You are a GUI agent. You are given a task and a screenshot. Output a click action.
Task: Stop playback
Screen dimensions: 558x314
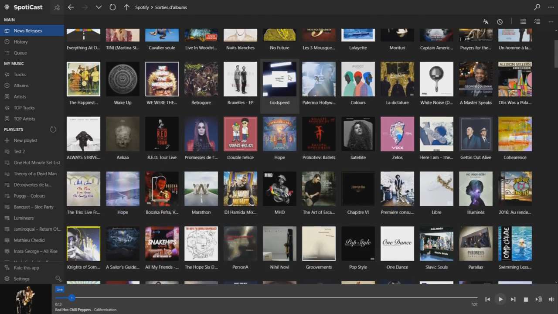tap(526, 300)
